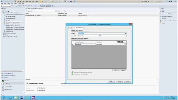Viewport: 178px width, 100px height.
Task: Collapse the Authoring tree node
Action: coord(2,11)
